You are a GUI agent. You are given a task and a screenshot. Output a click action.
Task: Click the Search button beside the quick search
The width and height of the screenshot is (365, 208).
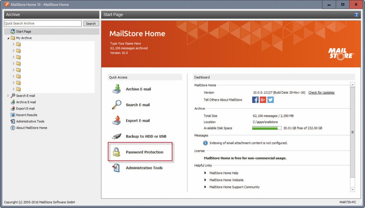coord(91,23)
